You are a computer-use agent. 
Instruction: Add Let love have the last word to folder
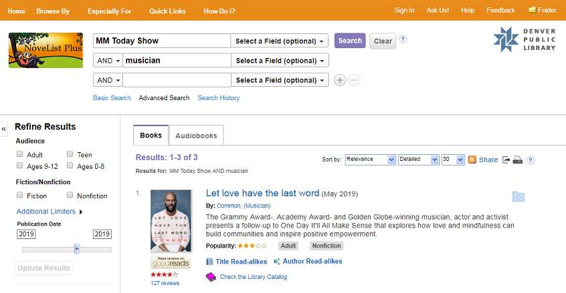518,196
